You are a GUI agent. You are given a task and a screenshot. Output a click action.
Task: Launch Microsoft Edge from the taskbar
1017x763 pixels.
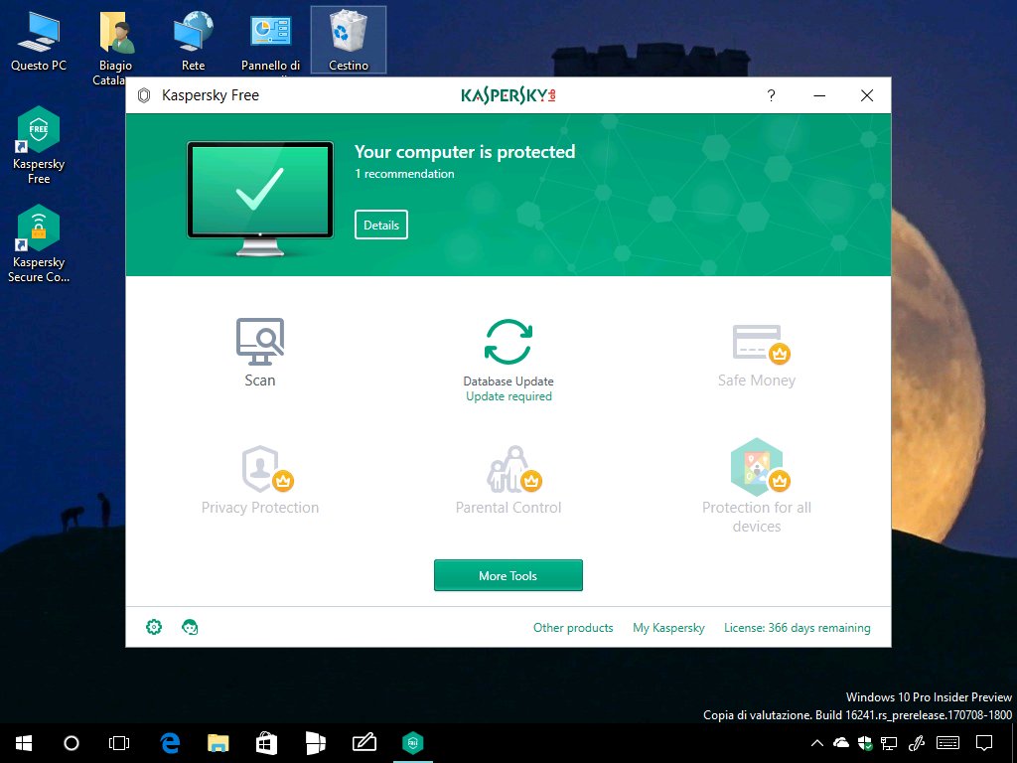[x=170, y=743]
